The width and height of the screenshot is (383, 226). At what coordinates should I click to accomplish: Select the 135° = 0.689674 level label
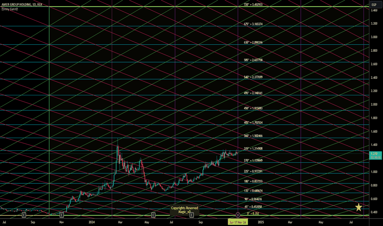click(x=253, y=191)
